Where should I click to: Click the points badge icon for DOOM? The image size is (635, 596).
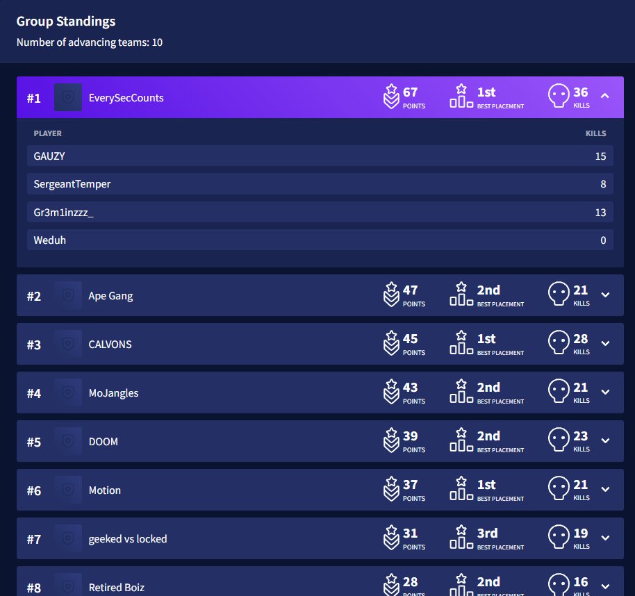pos(391,440)
